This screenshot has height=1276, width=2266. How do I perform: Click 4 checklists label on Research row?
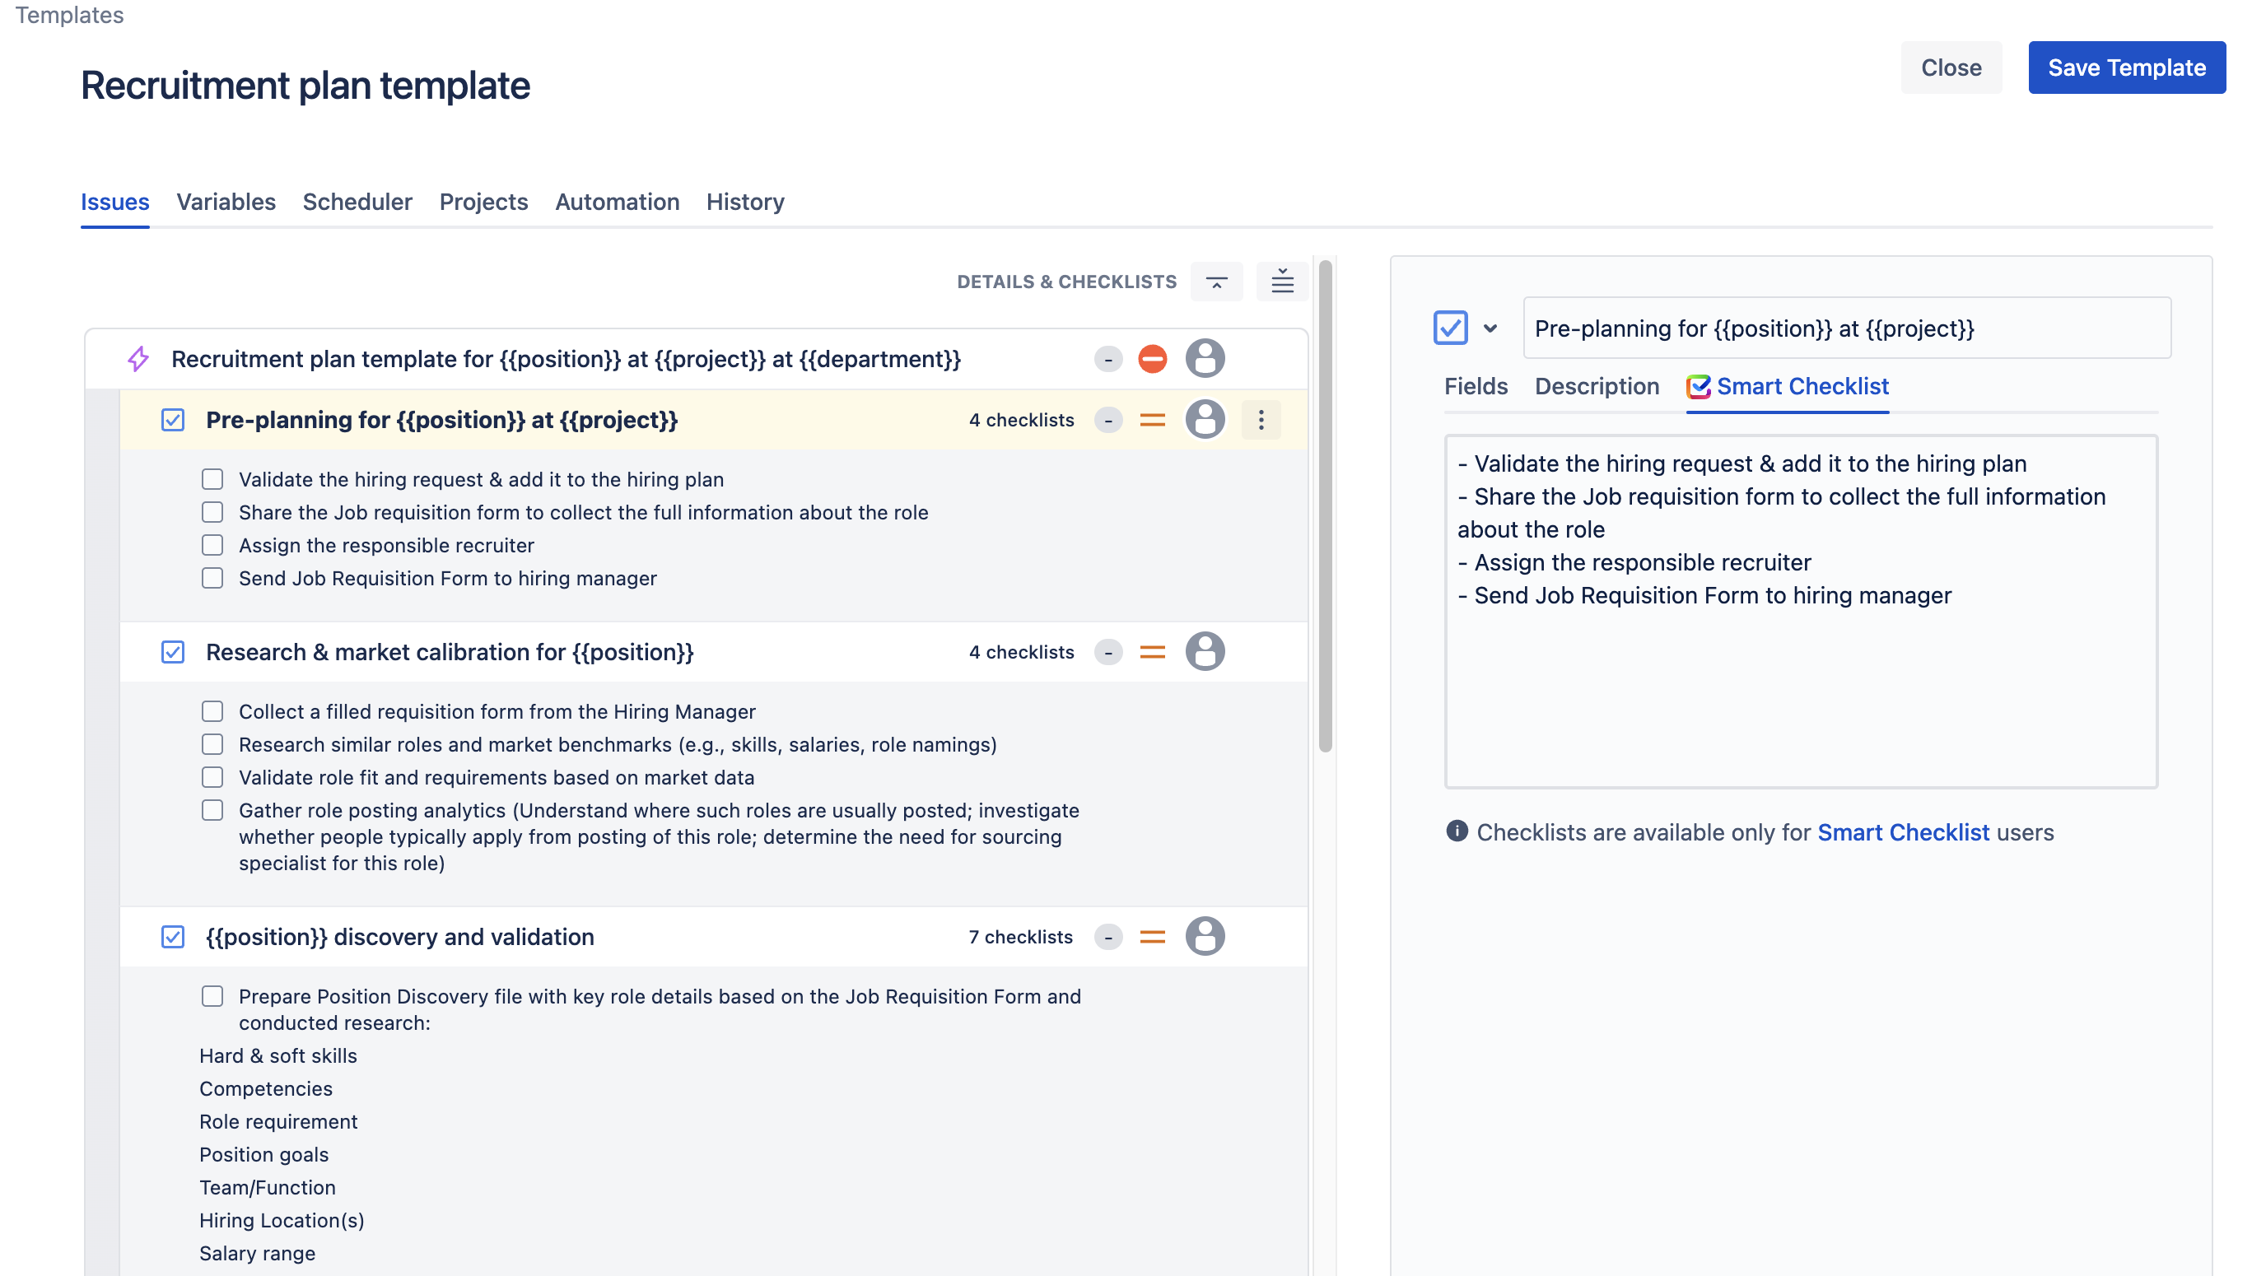pos(1021,653)
